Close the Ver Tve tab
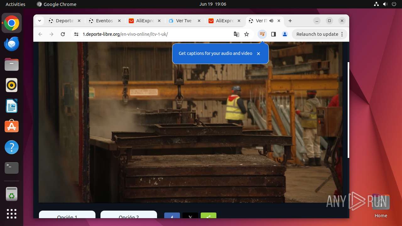Viewport: 402px width, 226px height. [x=199, y=21]
